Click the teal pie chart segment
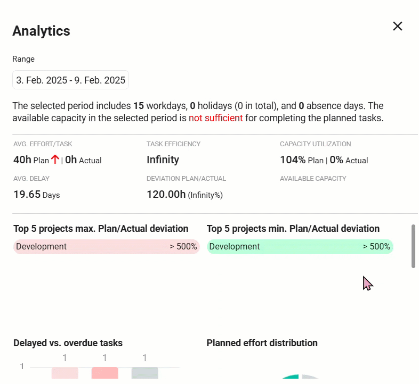This screenshot has height=384, width=419. click(291, 379)
